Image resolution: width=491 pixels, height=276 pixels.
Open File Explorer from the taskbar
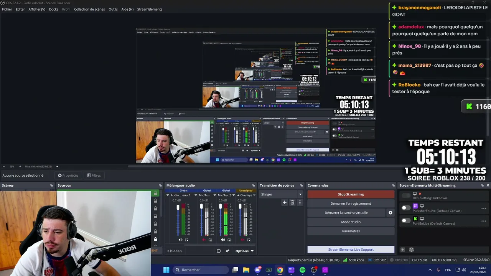click(x=246, y=270)
